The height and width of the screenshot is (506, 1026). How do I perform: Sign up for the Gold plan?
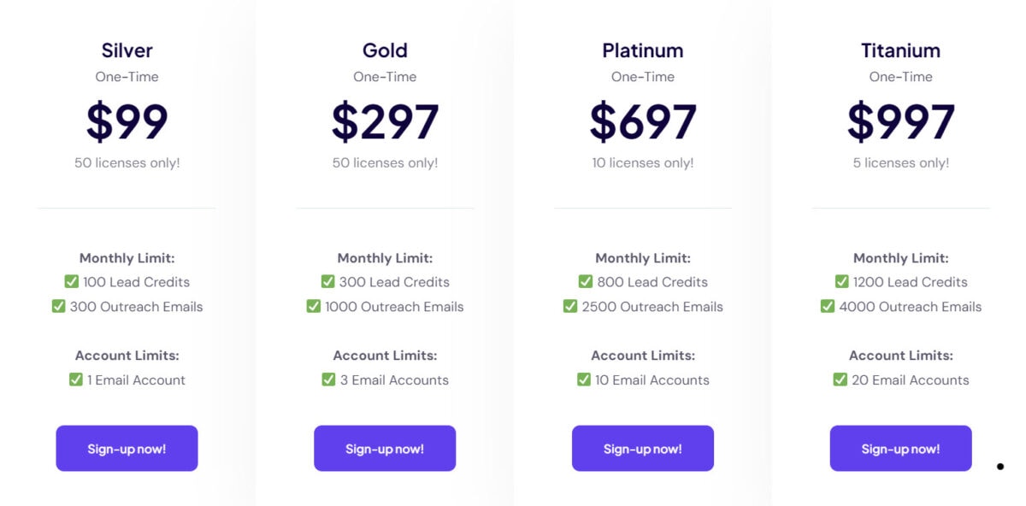(385, 448)
